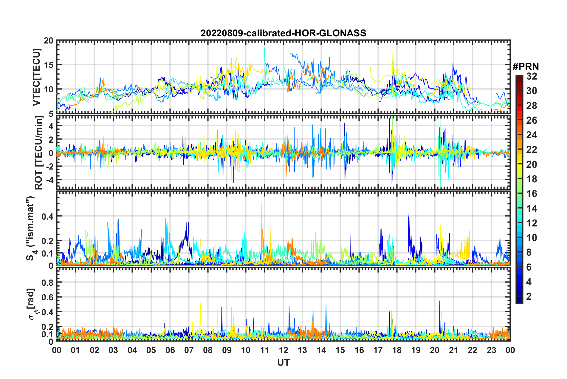This screenshot has width=567, height=379.
Task: Select the "4" tick on the ROT axis
Action: click(x=51, y=126)
